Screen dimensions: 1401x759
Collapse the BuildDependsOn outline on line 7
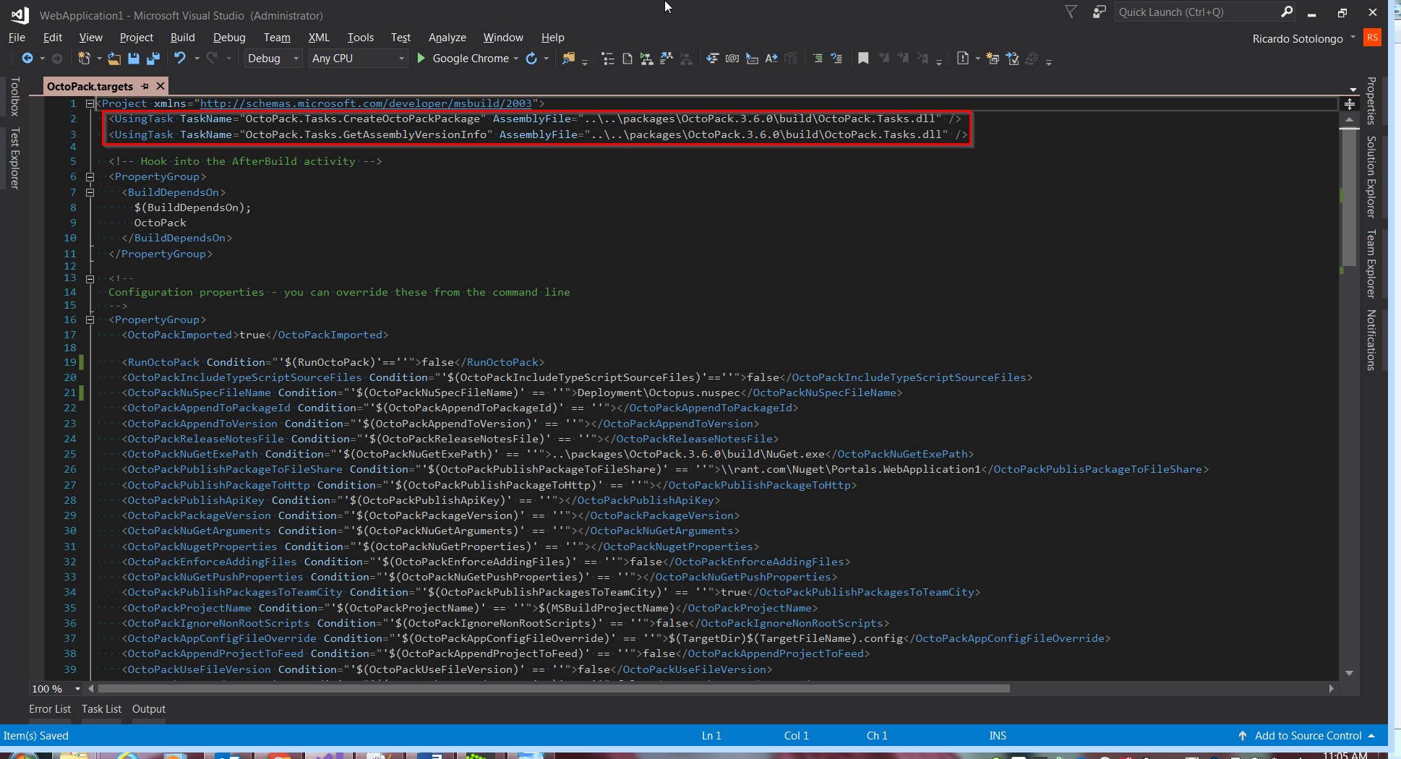tap(90, 192)
